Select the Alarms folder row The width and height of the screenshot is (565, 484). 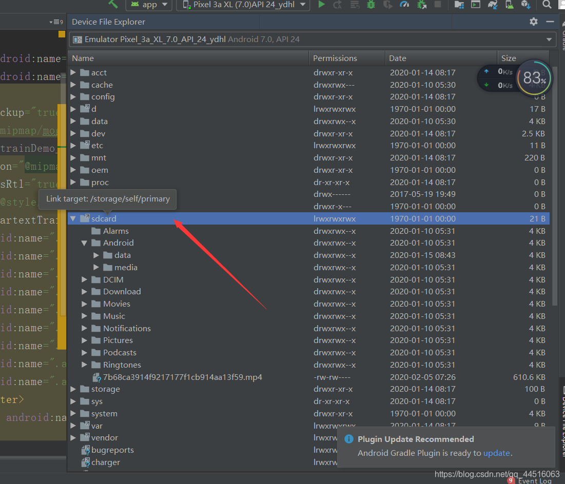click(x=308, y=231)
